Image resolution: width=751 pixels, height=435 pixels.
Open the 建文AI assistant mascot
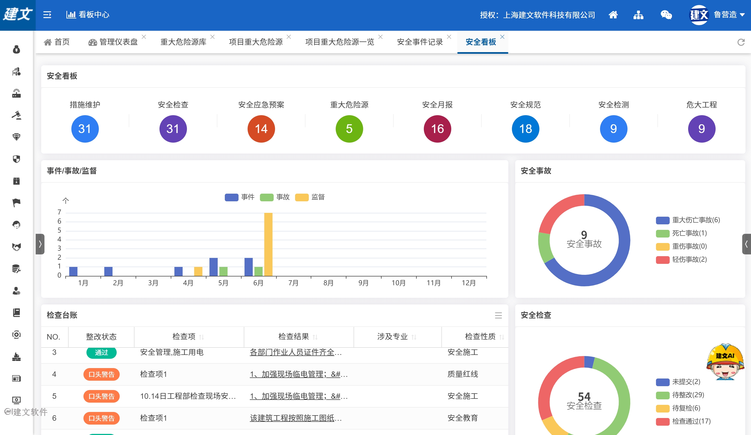click(725, 362)
